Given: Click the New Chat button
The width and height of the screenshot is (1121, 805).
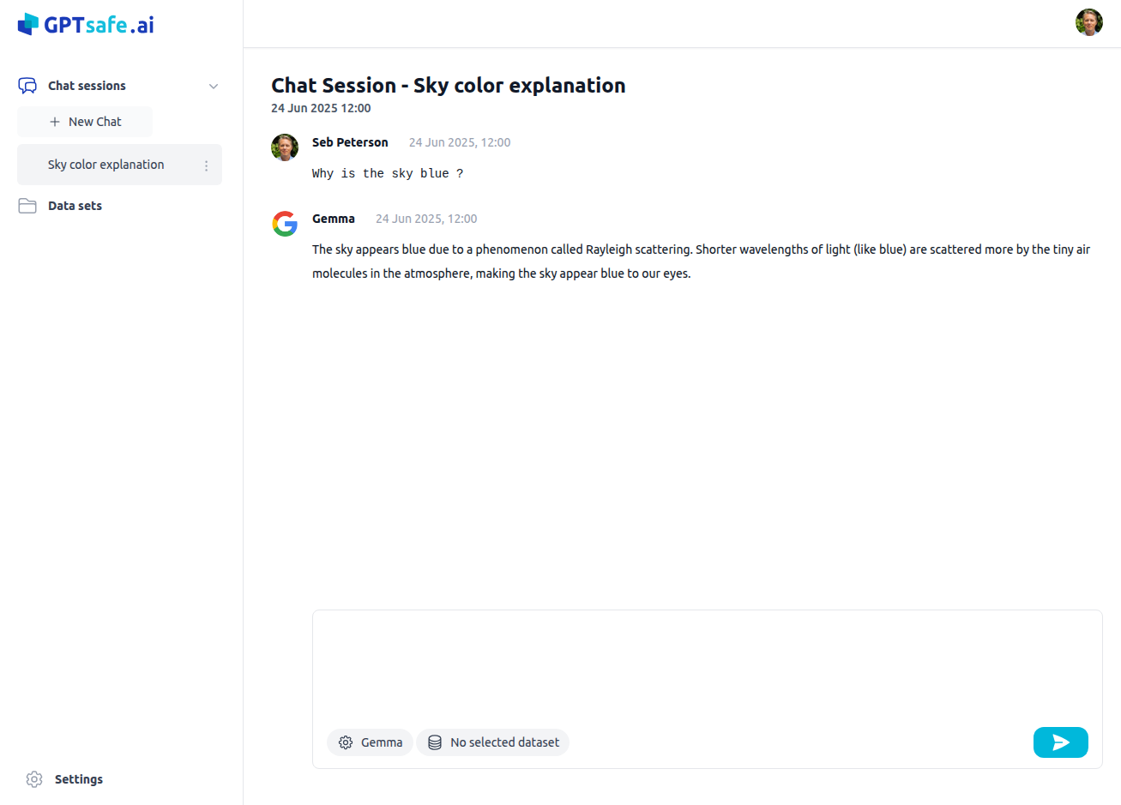Looking at the screenshot, I should coord(84,121).
